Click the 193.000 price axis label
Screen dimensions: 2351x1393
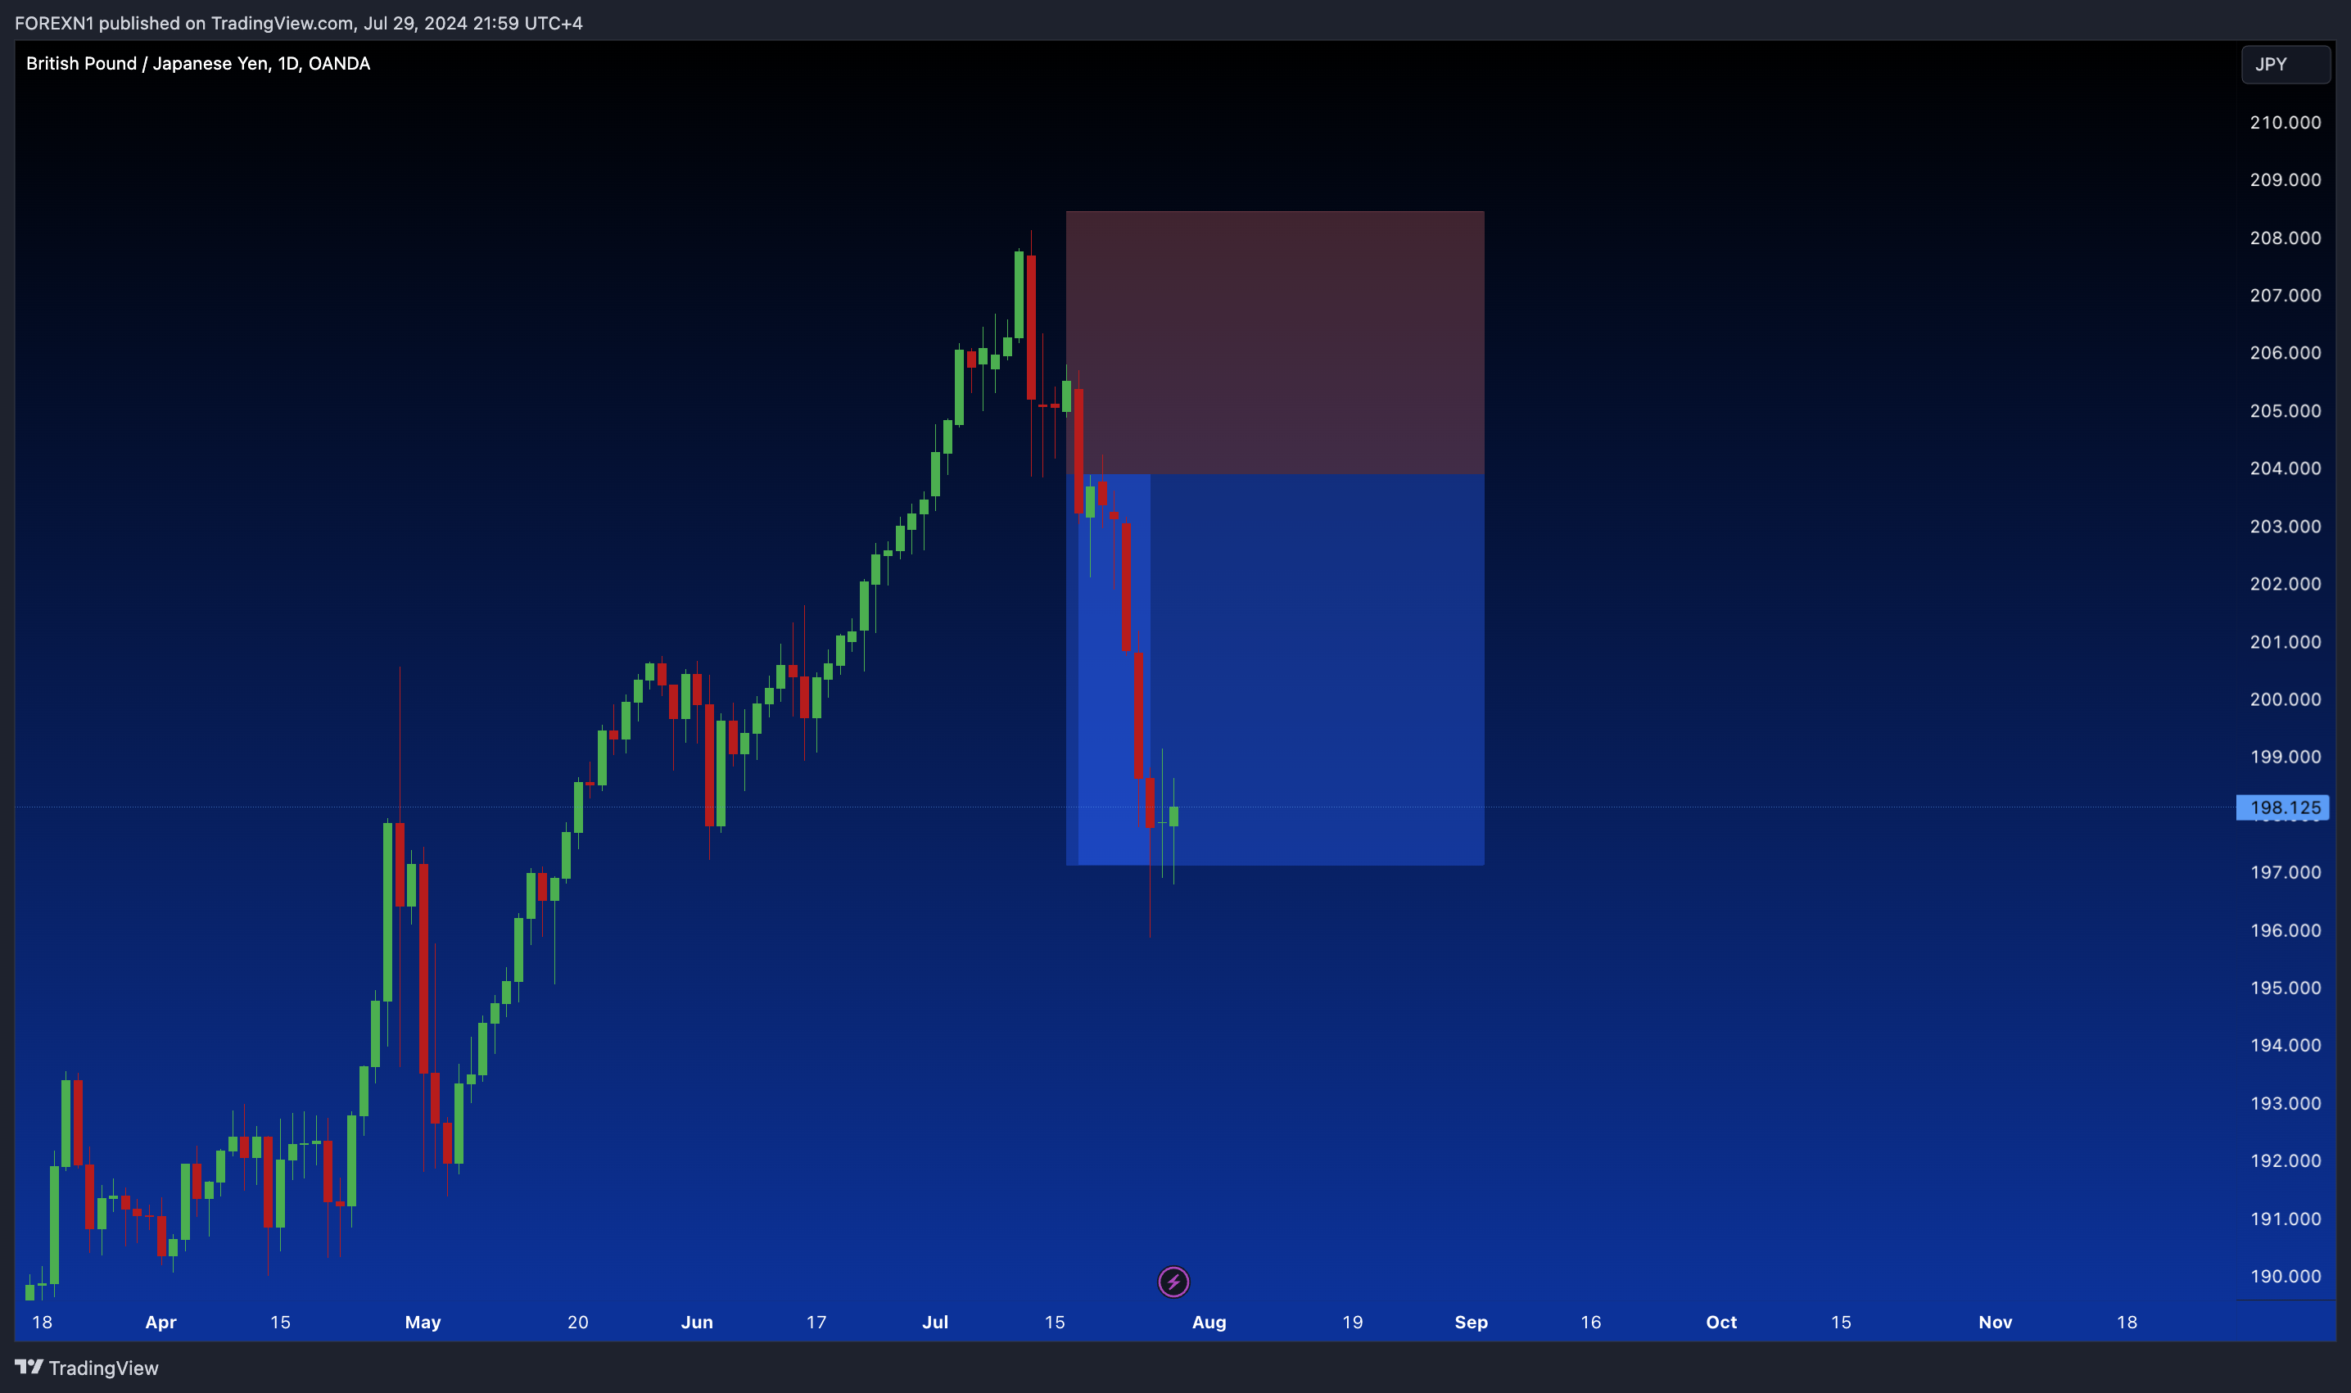click(2285, 1103)
